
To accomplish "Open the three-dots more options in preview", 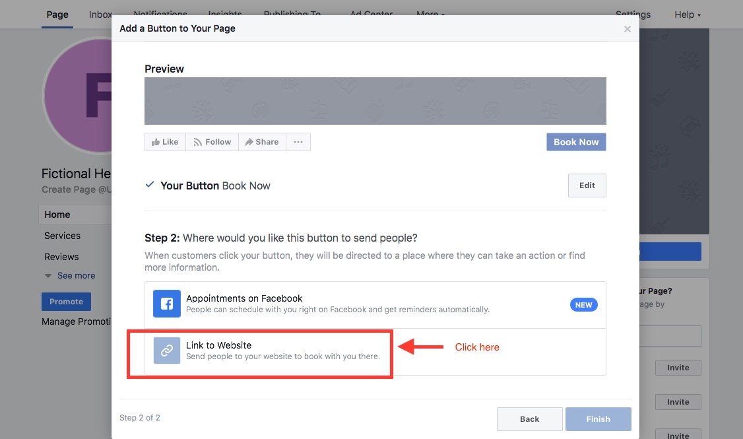I will (298, 142).
